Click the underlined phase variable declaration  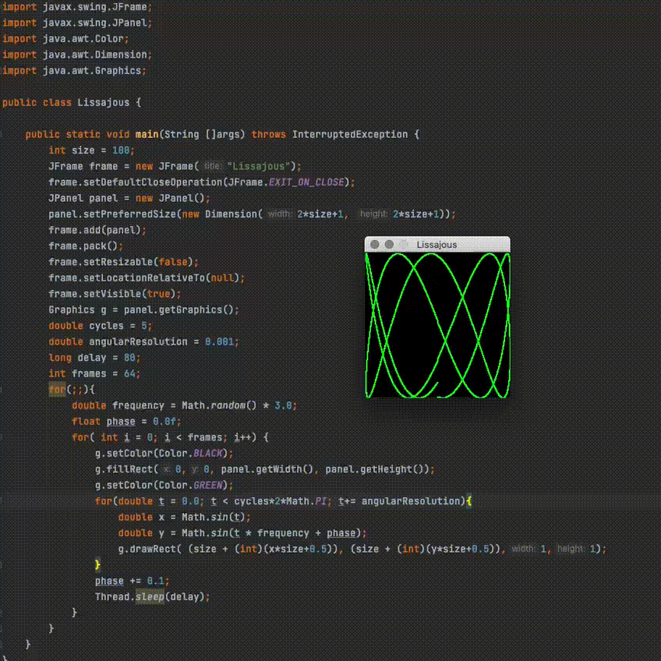point(120,421)
